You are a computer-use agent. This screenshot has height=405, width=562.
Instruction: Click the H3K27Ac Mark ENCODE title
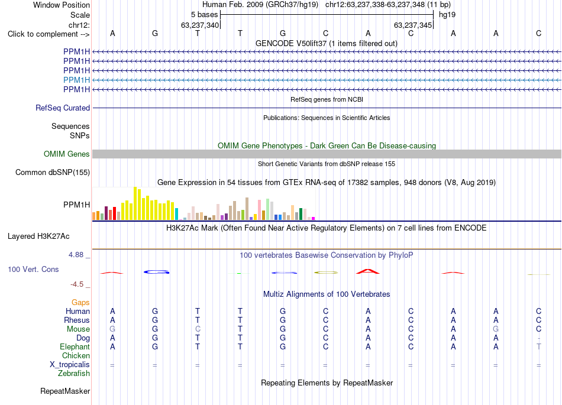[327, 228]
